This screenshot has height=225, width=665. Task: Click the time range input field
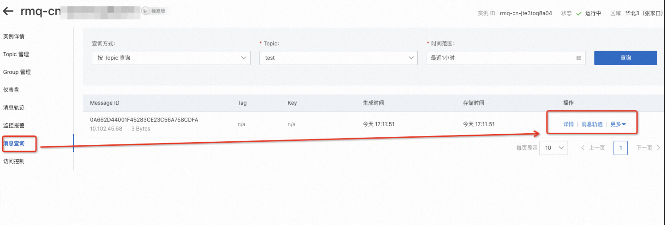tap(501, 58)
